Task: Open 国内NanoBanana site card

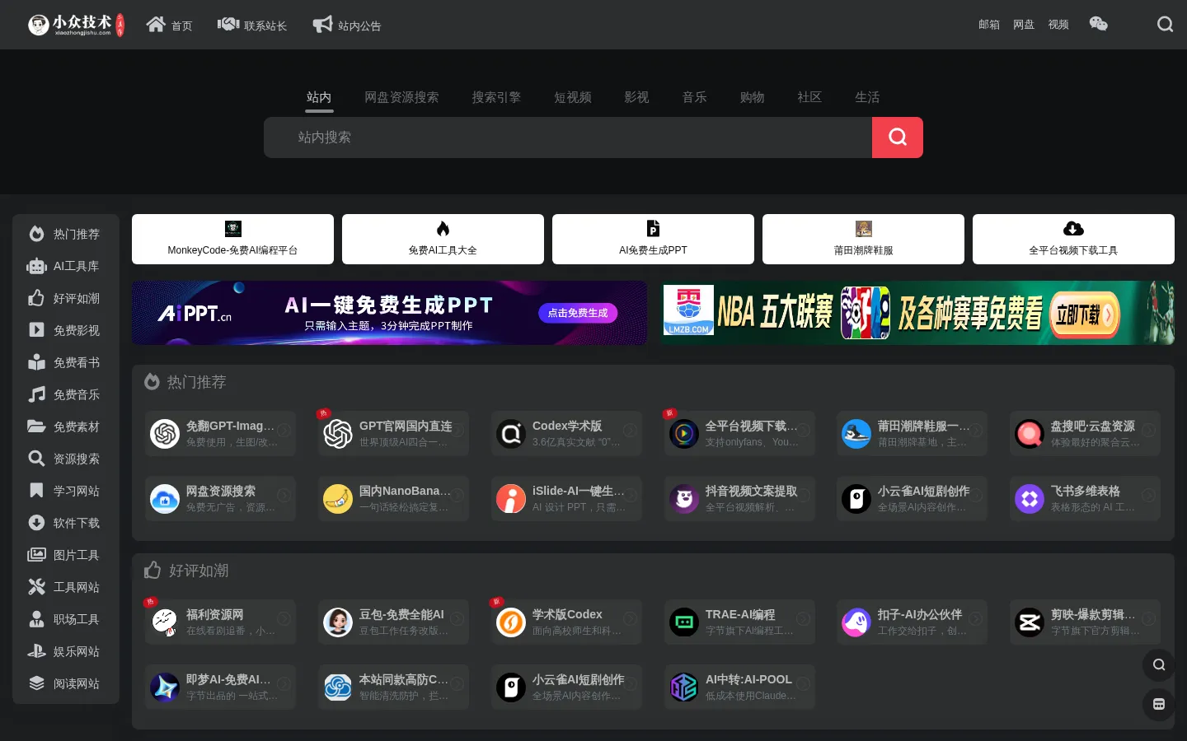Action: coord(393,498)
